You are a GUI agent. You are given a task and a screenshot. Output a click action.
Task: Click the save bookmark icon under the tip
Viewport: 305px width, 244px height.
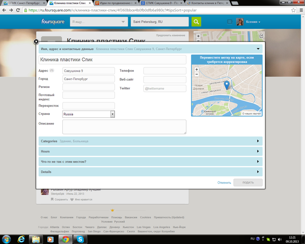52,199
